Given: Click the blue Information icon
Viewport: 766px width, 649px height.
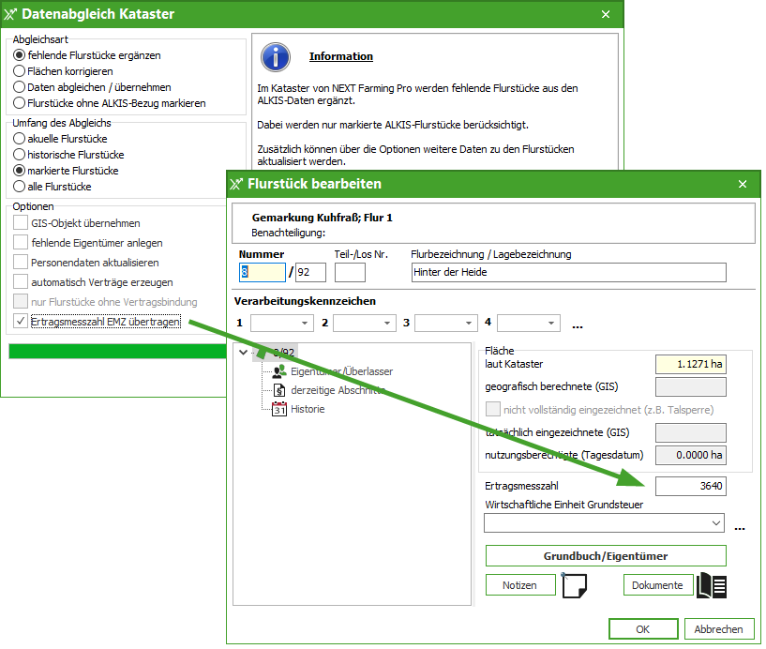Looking at the screenshot, I should (x=275, y=56).
